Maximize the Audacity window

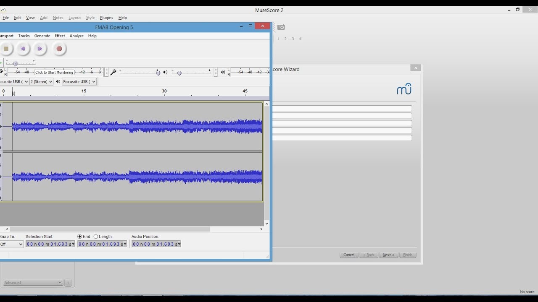(x=251, y=26)
